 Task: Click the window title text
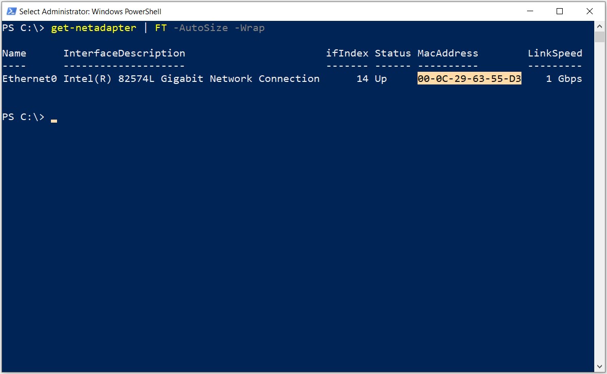pos(90,12)
